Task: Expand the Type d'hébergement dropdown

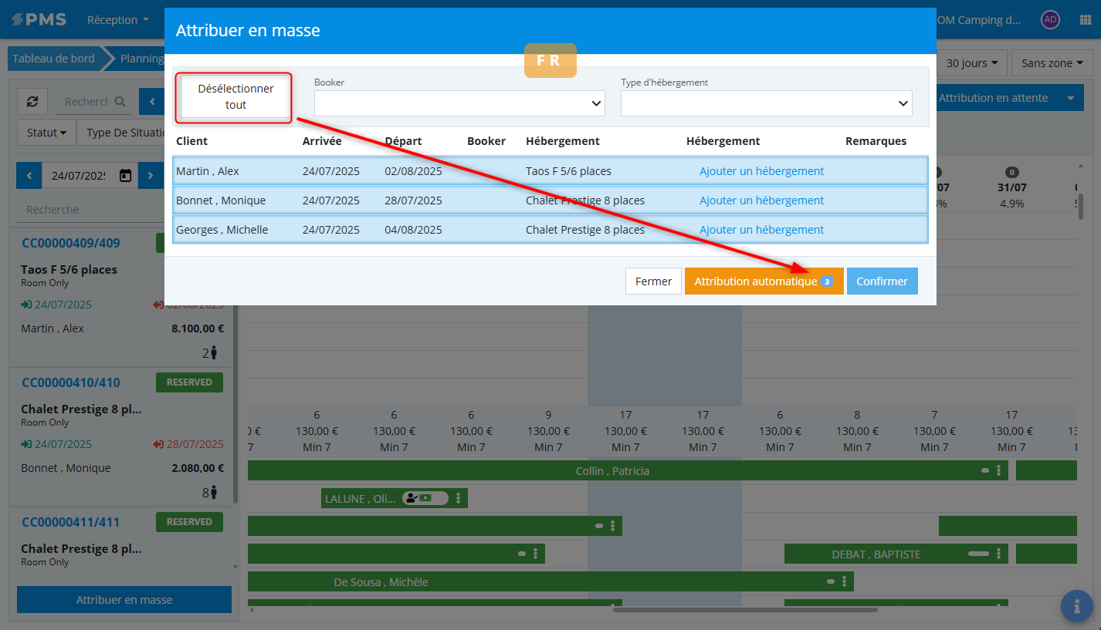Action: click(x=766, y=103)
